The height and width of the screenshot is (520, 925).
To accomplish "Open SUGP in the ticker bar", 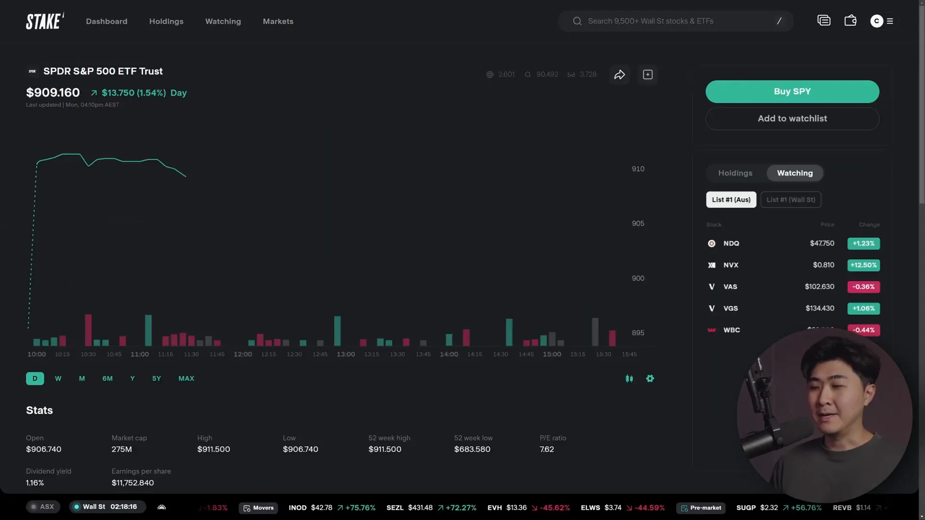I will coord(779,508).
